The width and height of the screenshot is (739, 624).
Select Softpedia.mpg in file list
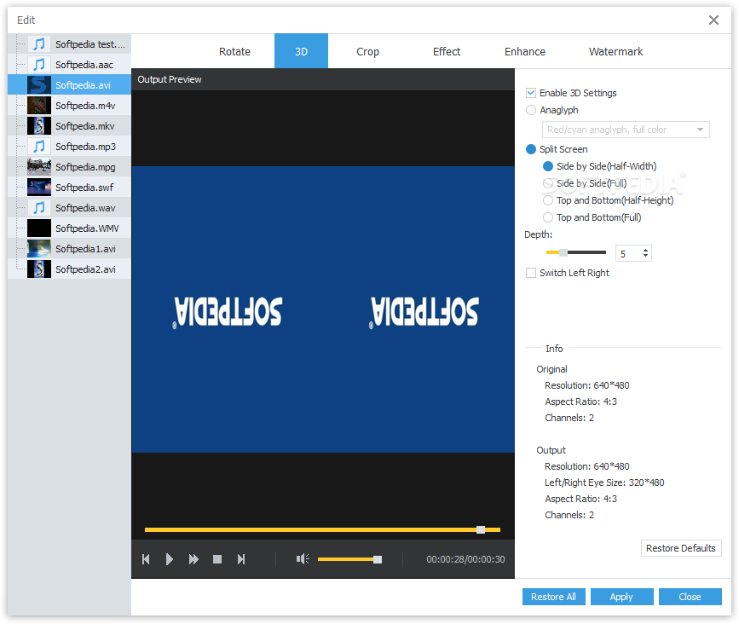[x=69, y=167]
